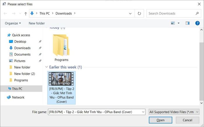
Task: Click the This PC computer icon
Action: coord(10,88)
